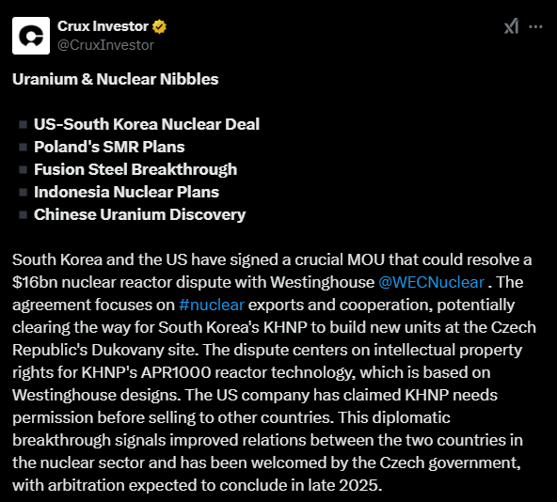Click the US-South Korea Nuclear Deal line
Viewport: 557px width, 502px height.
147,124
